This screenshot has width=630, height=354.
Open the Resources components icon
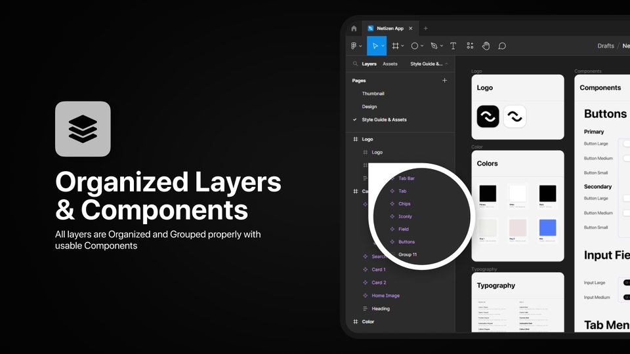[470, 46]
